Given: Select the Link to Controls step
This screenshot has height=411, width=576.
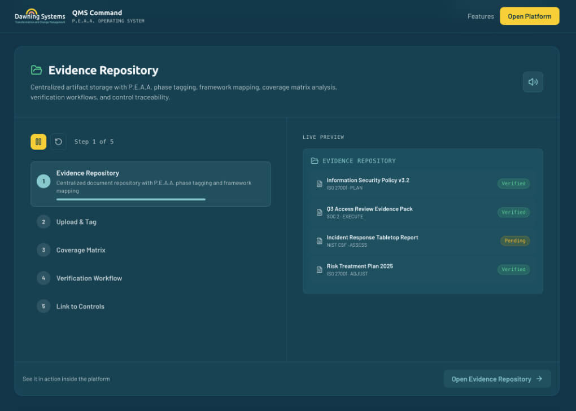Looking at the screenshot, I should coord(80,307).
